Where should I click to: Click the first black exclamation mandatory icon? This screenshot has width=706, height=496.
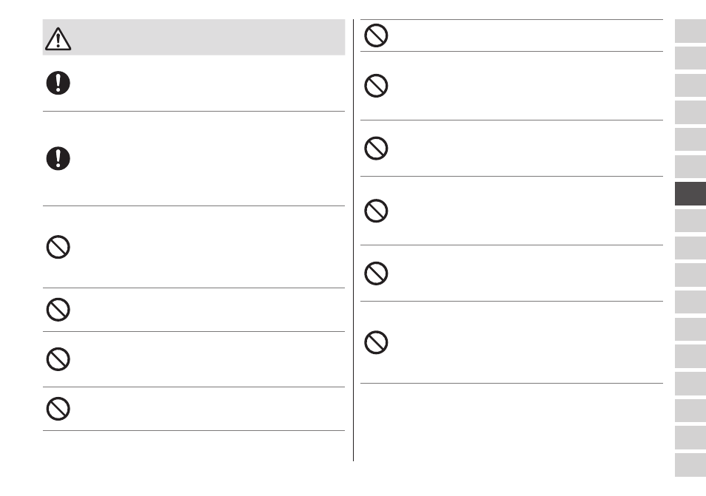click(x=58, y=83)
